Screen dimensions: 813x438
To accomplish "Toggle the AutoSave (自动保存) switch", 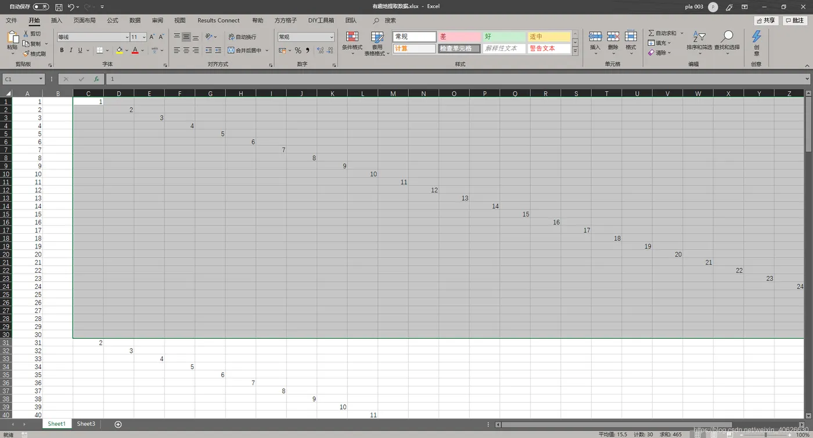I will [x=41, y=7].
